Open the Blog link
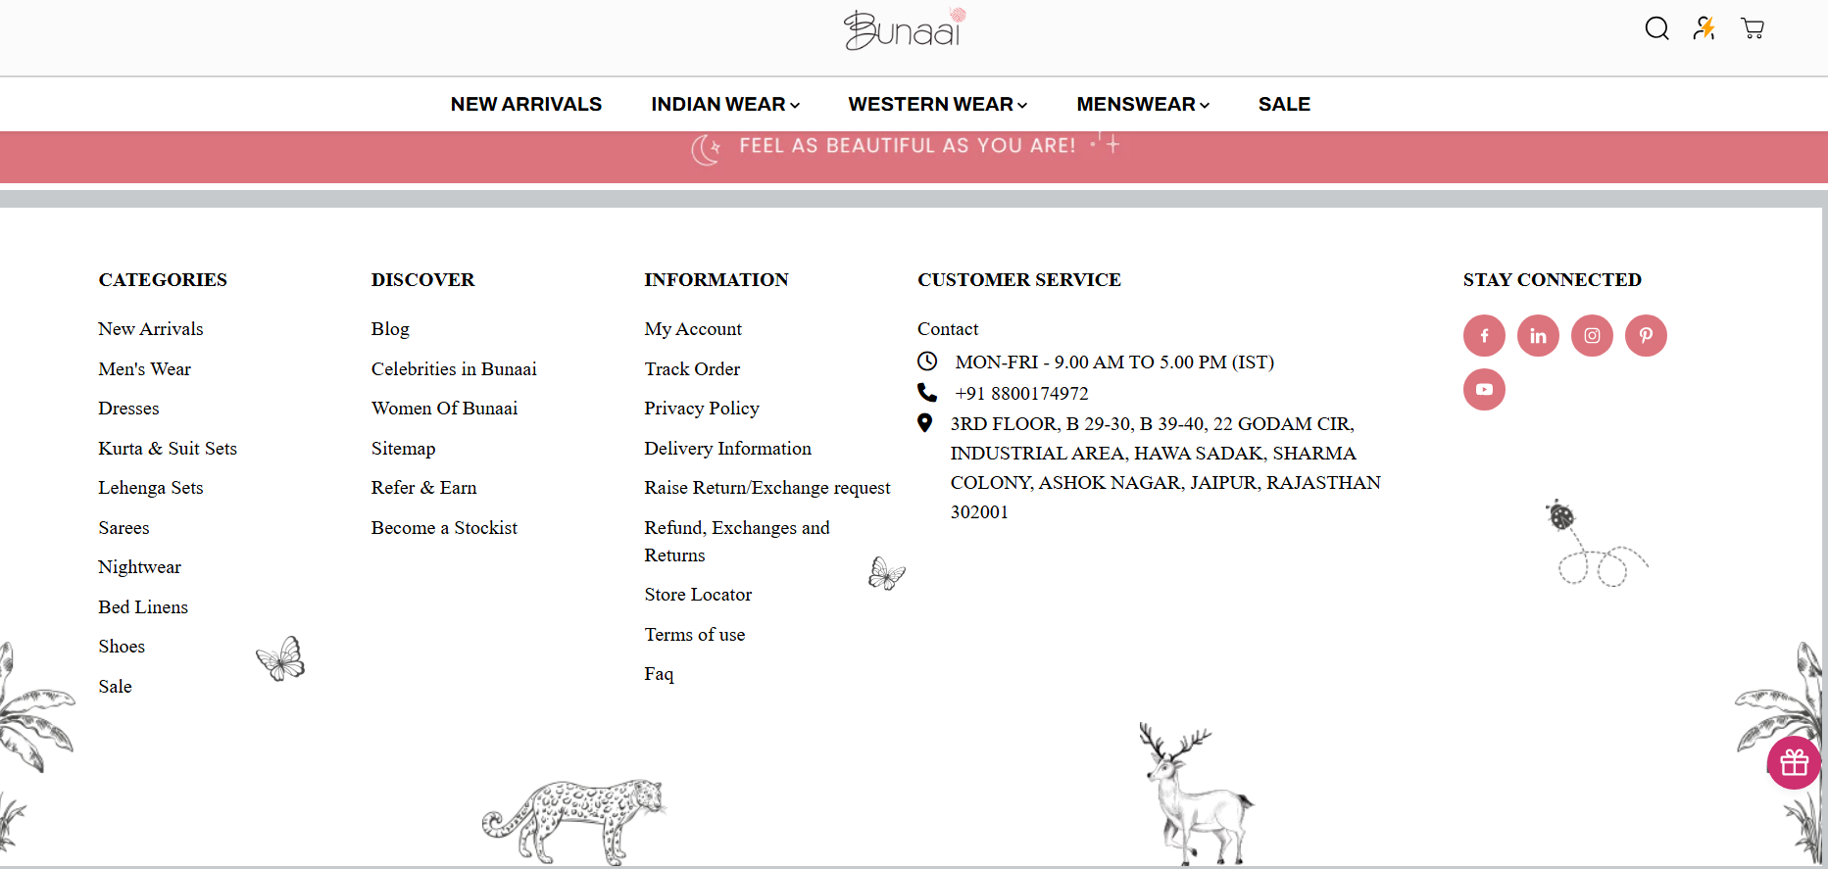Screen dimensions: 1828x869 [x=390, y=329]
